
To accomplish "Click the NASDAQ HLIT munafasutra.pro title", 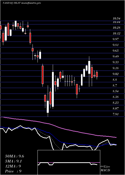I will [21, 3].
